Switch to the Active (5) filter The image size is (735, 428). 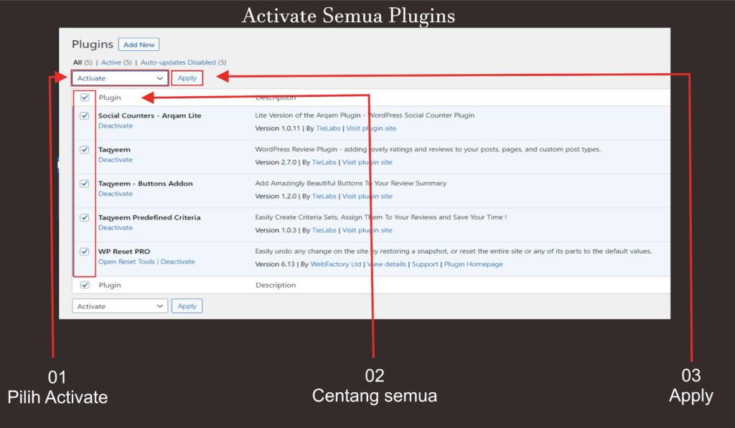pyautogui.click(x=115, y=63)
